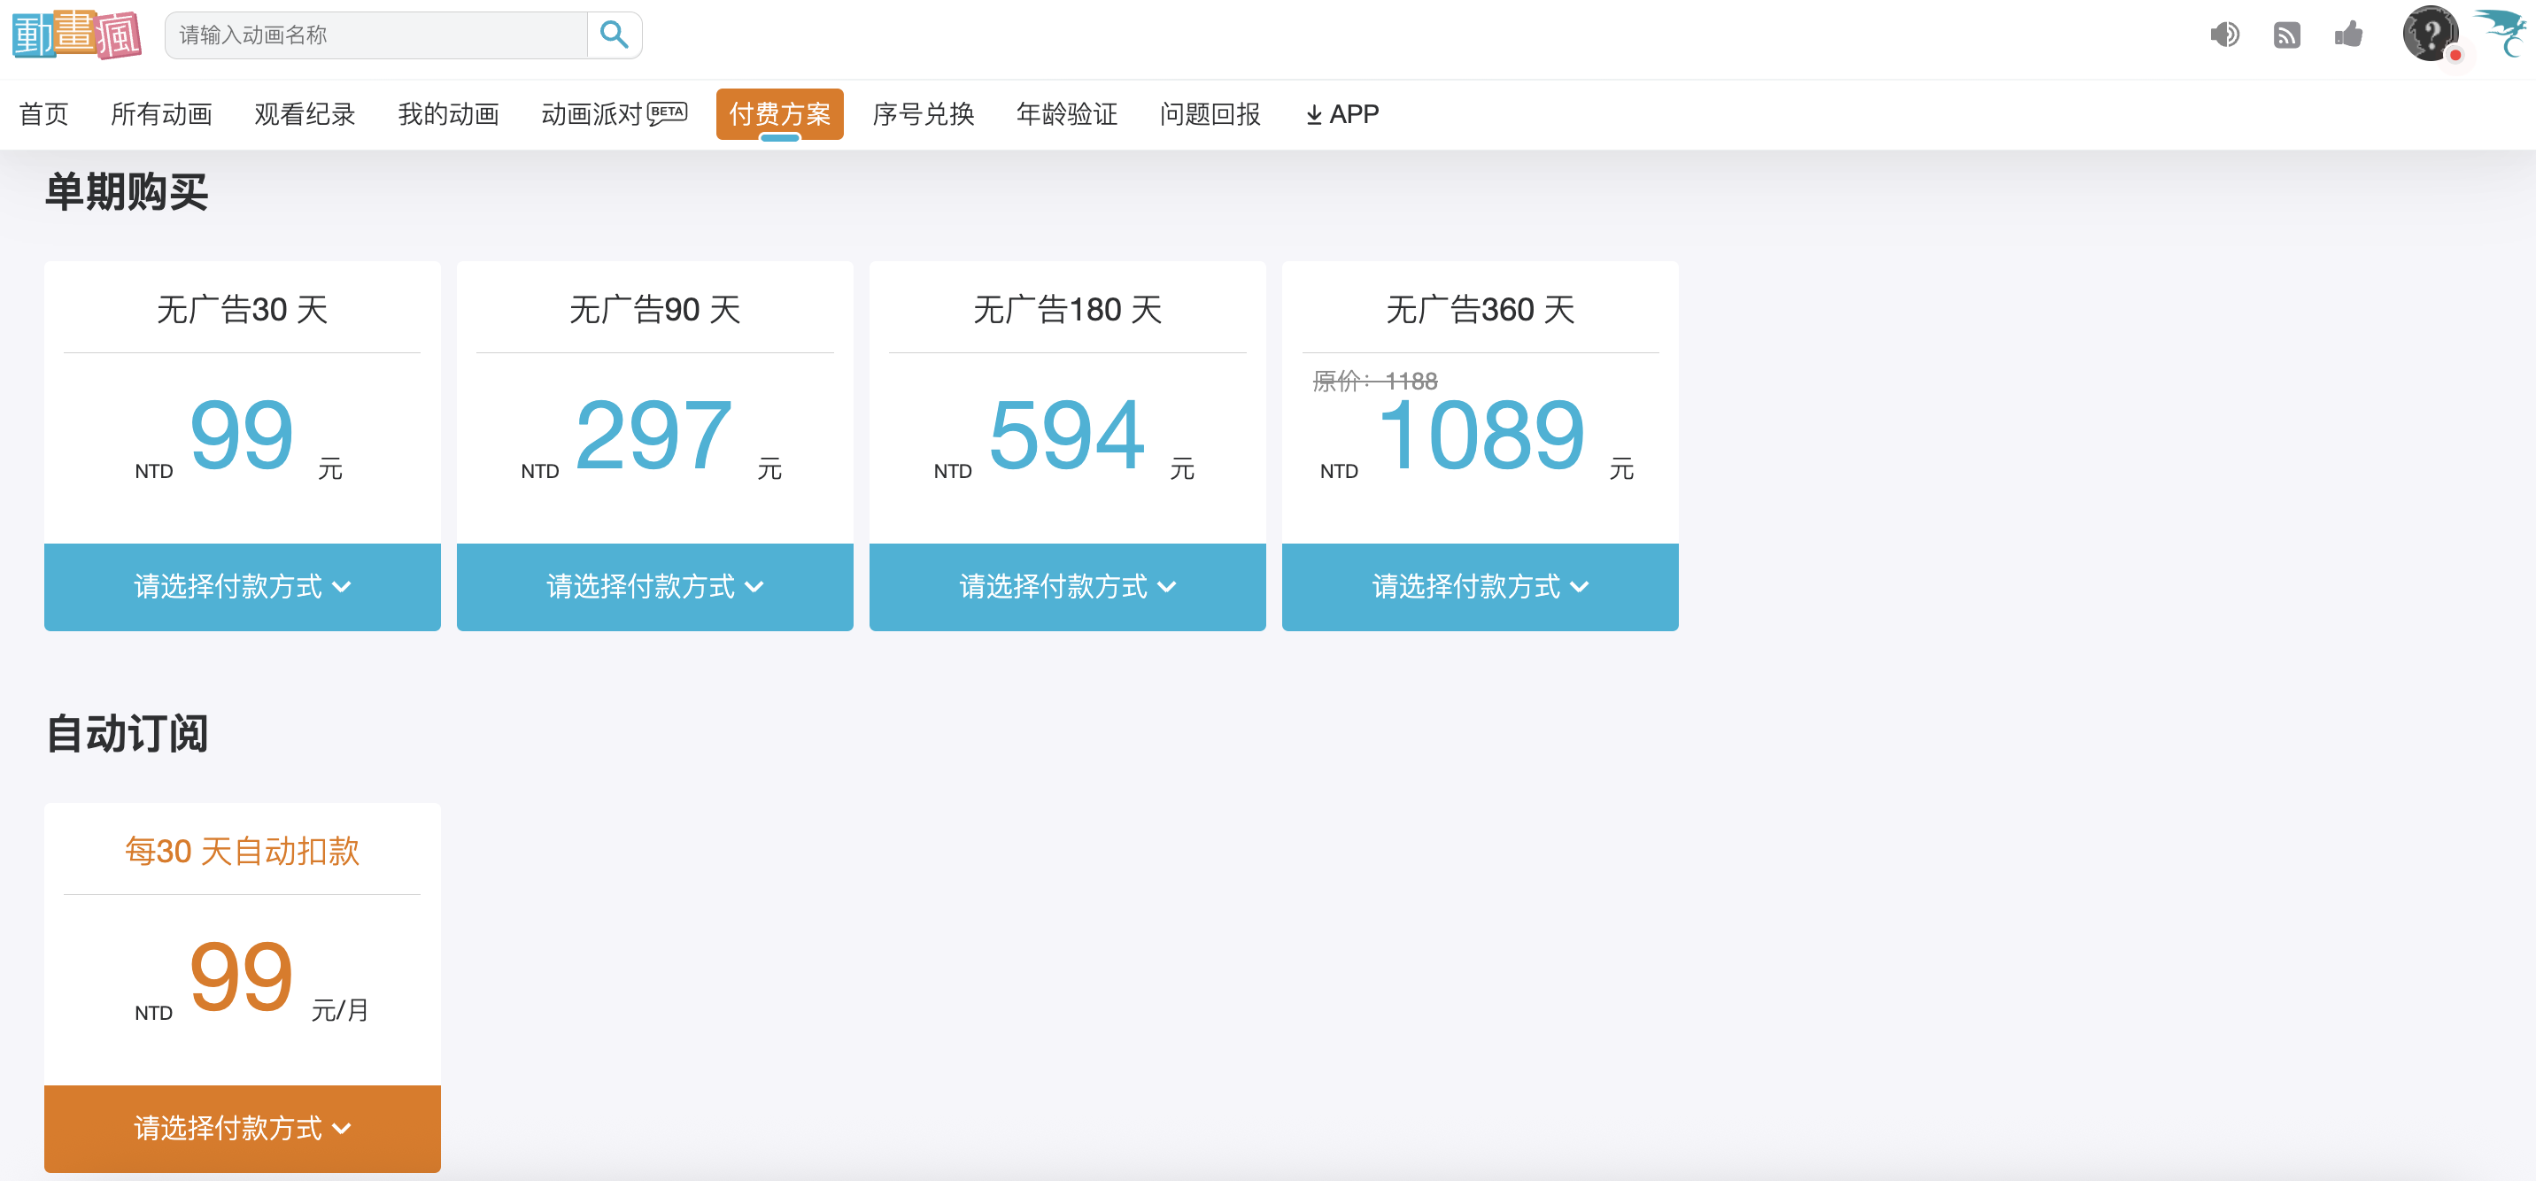The image size is (2536, 1181).
Task: Click the APP download arrow link
Action: click(1341, 114)
